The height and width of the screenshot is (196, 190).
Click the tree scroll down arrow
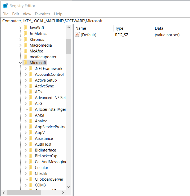click(x=69, y=187)
